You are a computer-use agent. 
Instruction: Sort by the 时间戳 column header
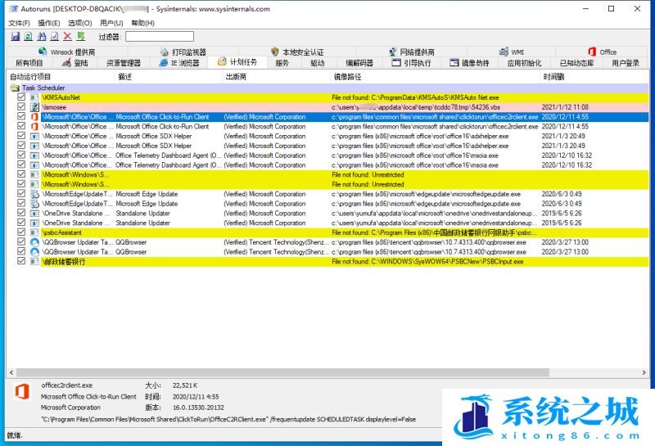(x=594, y=76)
